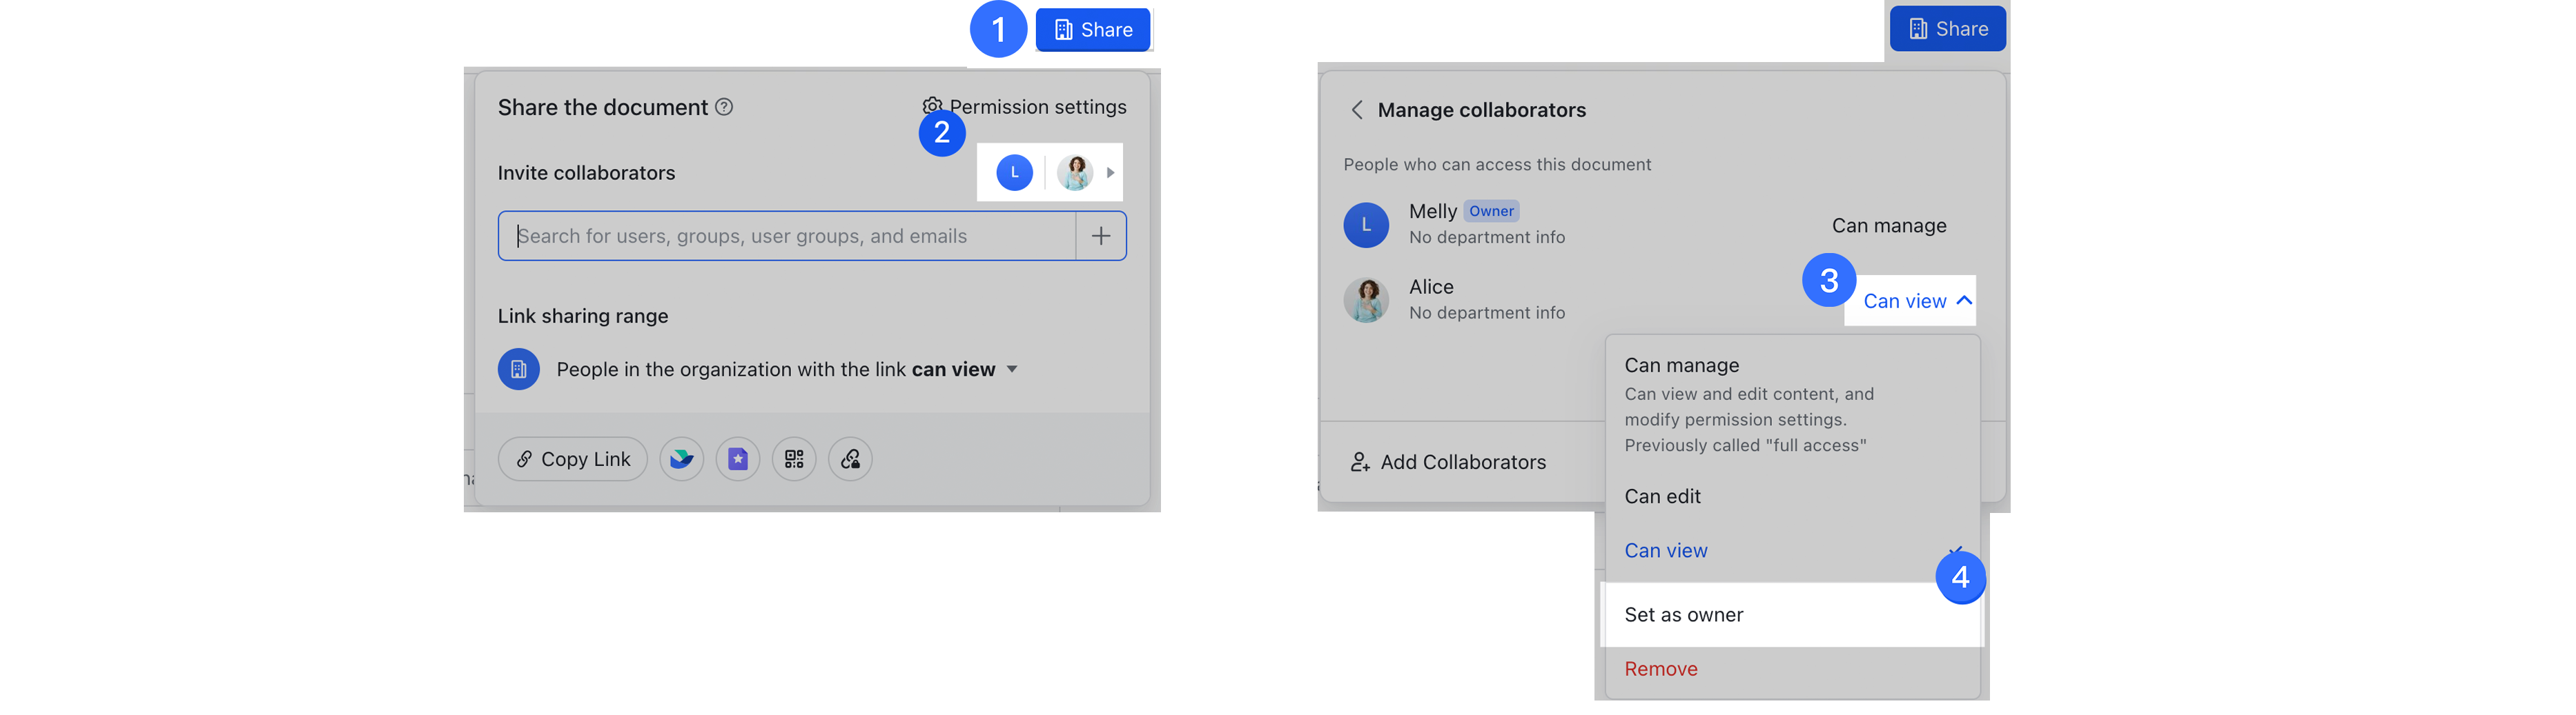This screenshot has width=2576, height=715.
Task: Click the Copy Link button
Action: [573, 459]
